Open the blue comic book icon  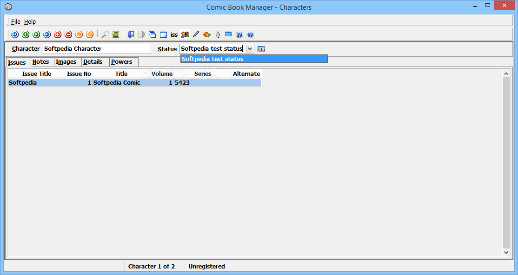pyautogui.click(x=131, y=34)
